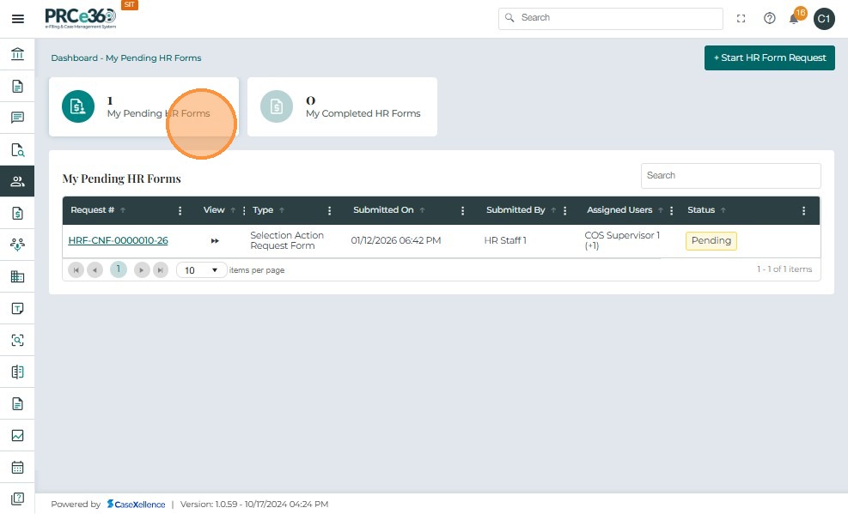This screenshot has height=514, width=848.
Task: Open the help question-mark sidebar icon at bottom
Action: 17,499
